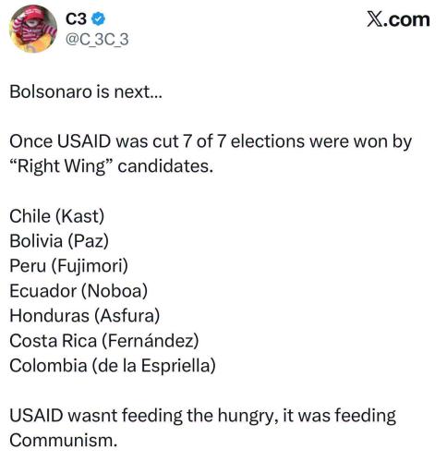Screen dimensions: 447x462
Task: Select the Honduras (Asfura) line
Action: (x=85, y=316)
